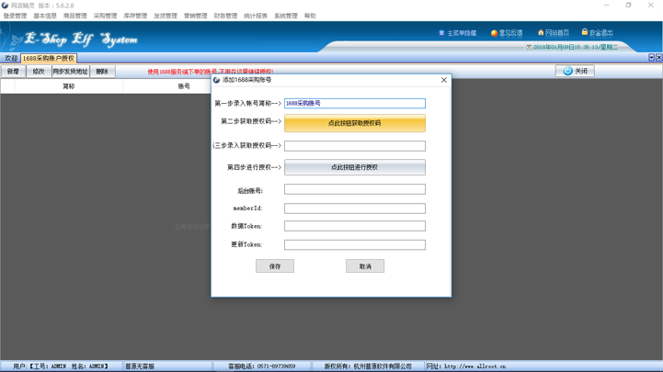
Task: Focus the 录入获取授权码 input field
Action: (x=355, y=146)
